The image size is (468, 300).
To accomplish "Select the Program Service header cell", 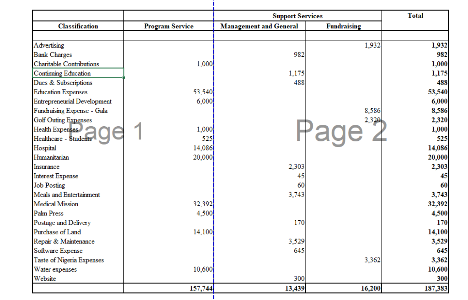I will pyautogui.click(x=169, y=27).
